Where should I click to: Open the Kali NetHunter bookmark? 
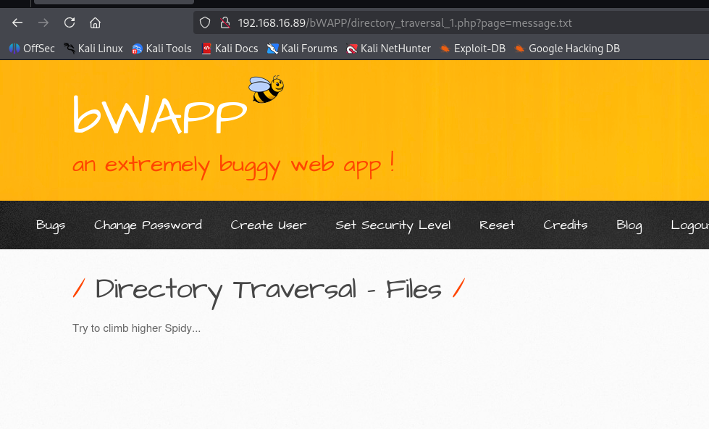click(388, 49)
